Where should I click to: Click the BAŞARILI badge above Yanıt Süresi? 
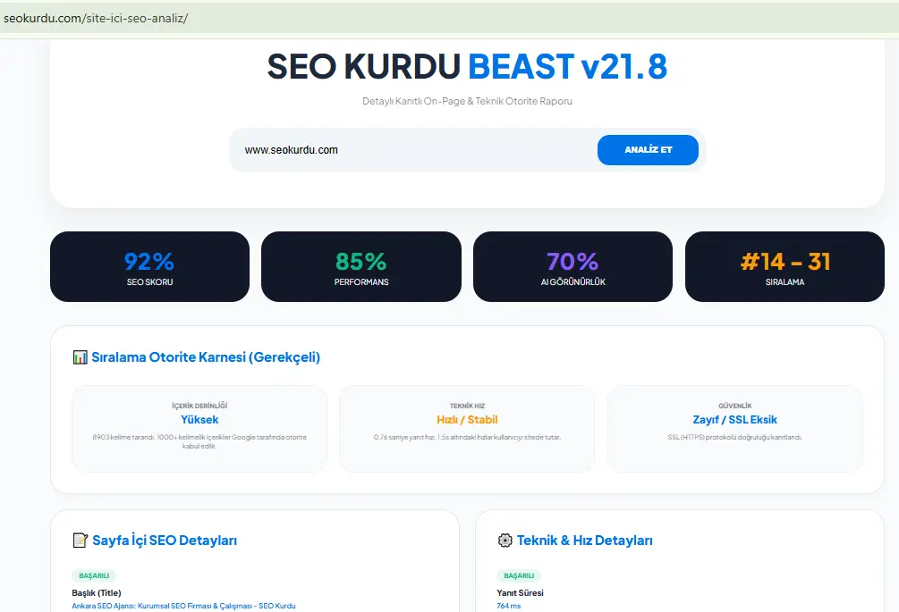point(519,575)
